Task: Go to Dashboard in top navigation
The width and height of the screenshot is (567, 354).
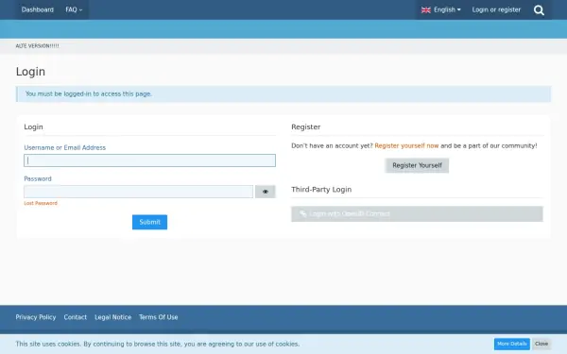Action: pos(37,9)
